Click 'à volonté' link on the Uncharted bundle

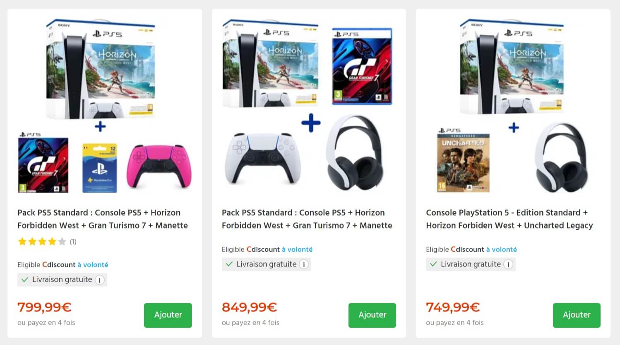tap(501, 250)
